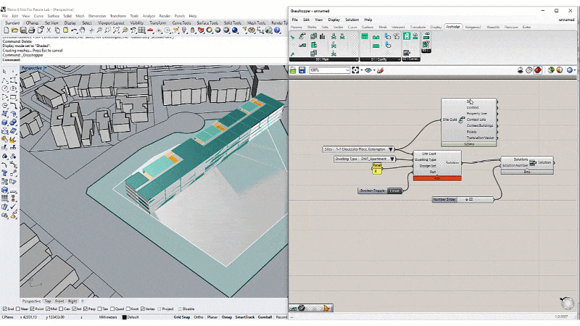
Task: Expand the '01 | Config' component panel
Action: coord(380,59)
